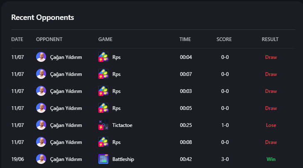The width and height of the screenshot is (303, 168).
Task: Click the Game column header
Action: [x=105, y=39]
